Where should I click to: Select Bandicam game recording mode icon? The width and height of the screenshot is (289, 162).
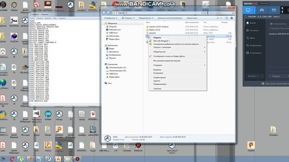click(x=261, y=10)
